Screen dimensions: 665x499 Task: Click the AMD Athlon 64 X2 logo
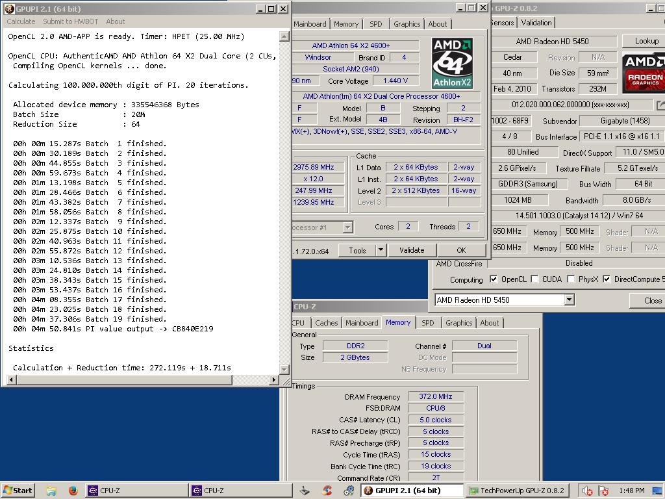tap(452, 63)
